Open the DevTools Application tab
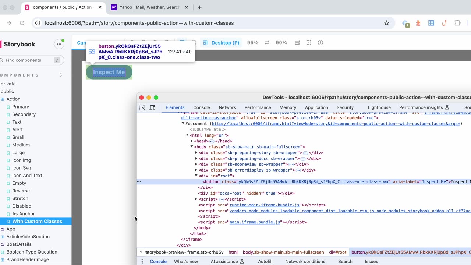Image resolution: width=471 pixels, height=265 pixels. click(x=316, y=107)
